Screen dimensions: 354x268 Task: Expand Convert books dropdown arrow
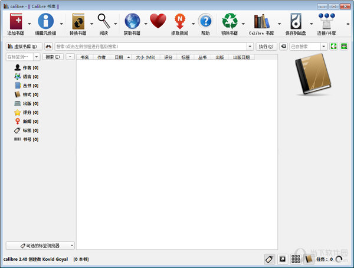(91, 24)
